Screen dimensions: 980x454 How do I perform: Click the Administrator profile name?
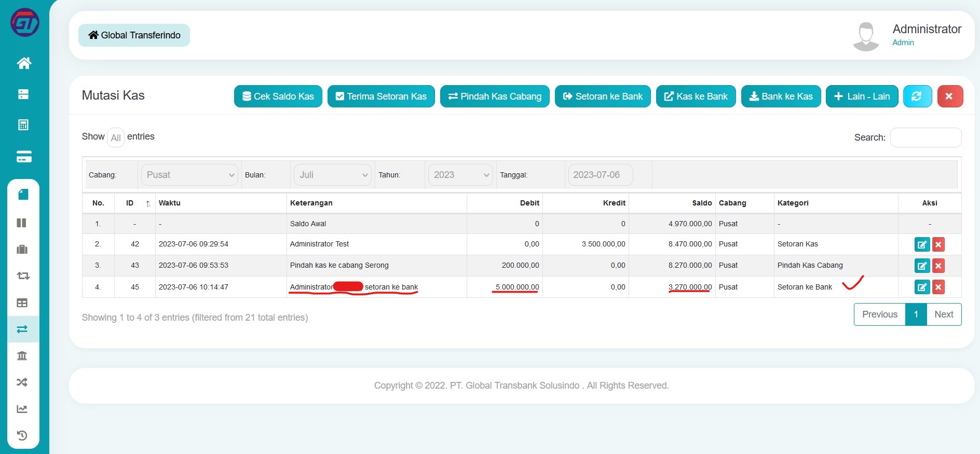[927, 29]
